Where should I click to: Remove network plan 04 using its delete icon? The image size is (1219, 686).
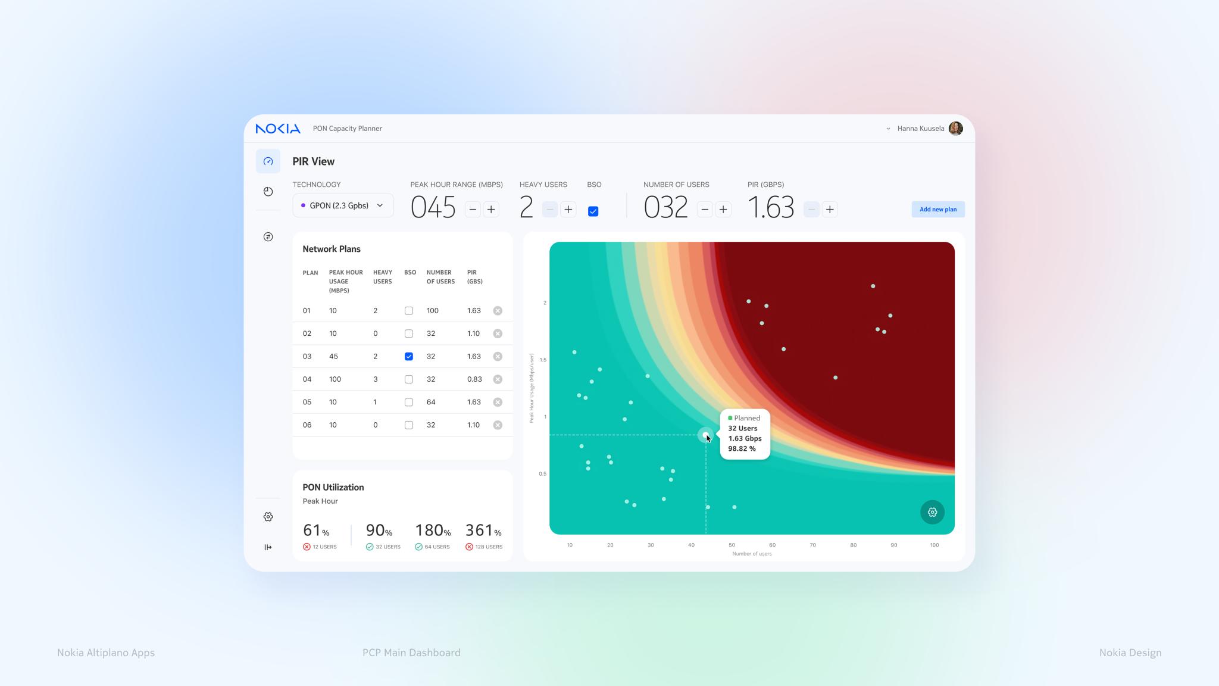pyautogui.click(x=498, y=379)
